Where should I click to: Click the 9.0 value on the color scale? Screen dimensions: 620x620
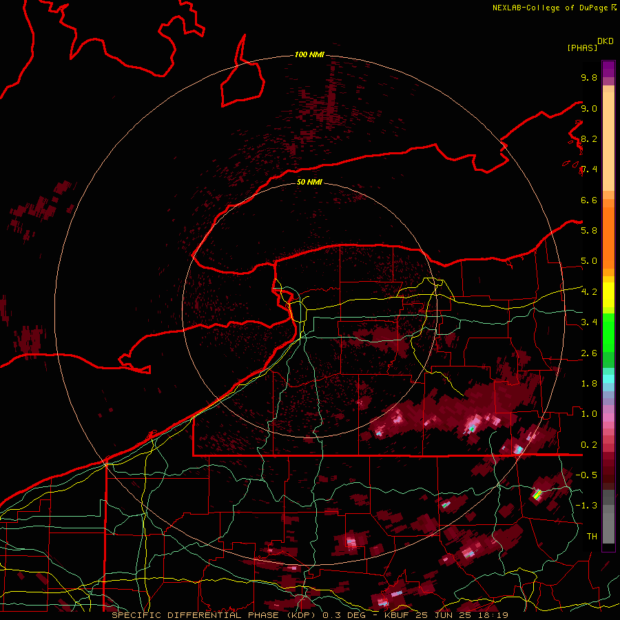point(589,108)
